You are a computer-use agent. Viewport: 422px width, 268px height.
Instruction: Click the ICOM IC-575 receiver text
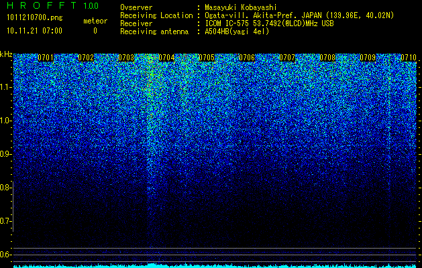tap(269, 23)
